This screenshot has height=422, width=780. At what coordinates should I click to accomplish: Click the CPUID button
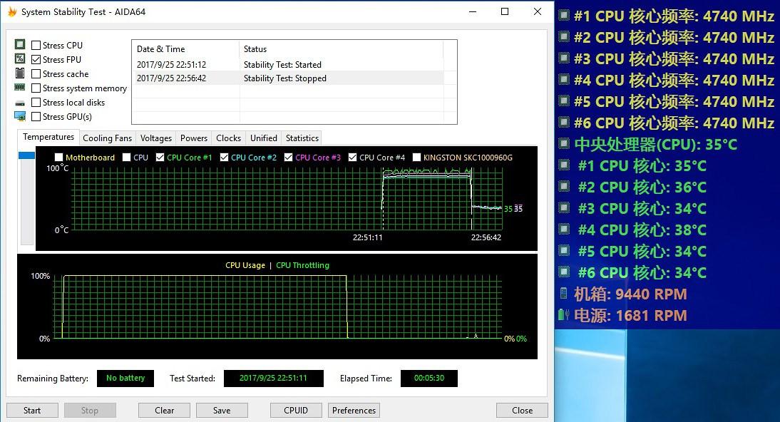(x=296, y=410)
